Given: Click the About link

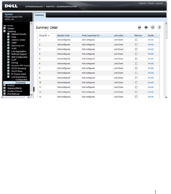Looking at the screenshot, I should coord(151,3).
